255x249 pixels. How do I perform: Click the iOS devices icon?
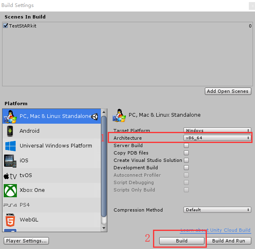(10, 161)
